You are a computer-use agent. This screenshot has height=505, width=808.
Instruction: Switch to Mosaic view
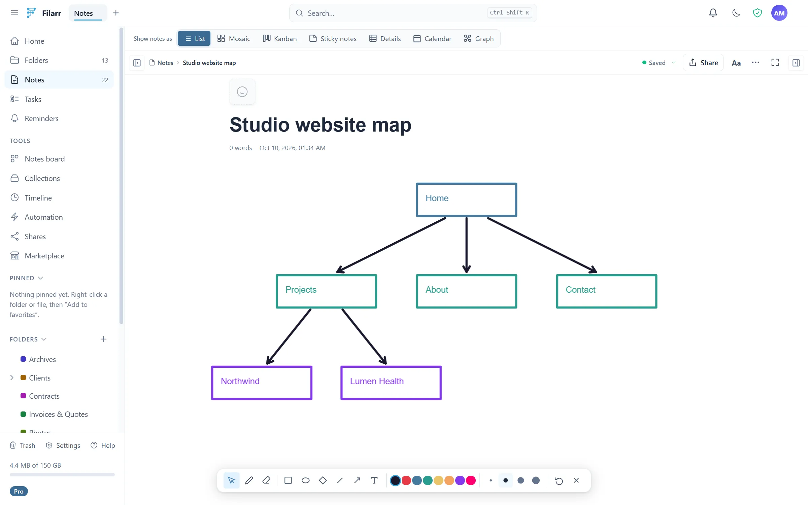click(x=234, y=39)
